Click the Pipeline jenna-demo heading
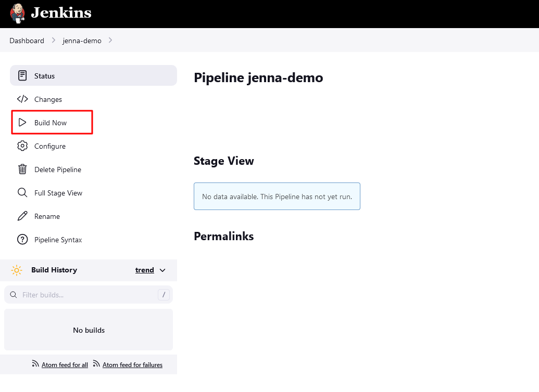The height and width of the screenshot is (392, 539). point(258,77)
